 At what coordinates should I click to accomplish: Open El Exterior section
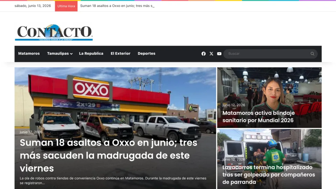[x=120, y=54]
